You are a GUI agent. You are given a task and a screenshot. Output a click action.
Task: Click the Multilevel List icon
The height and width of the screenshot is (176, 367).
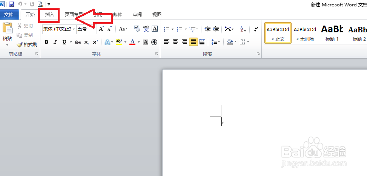tap(192, 29)
